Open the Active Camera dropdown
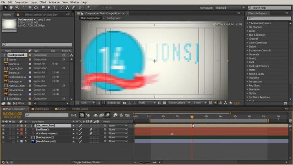 179,103
